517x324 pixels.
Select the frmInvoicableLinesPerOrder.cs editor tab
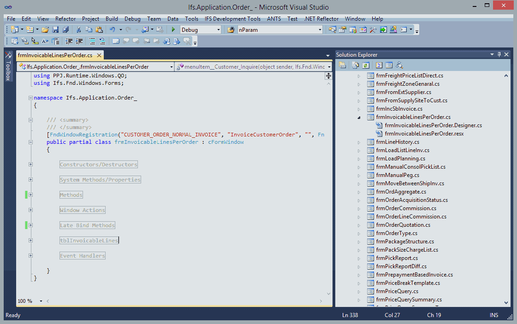pyautogui.click(x=55, y=55)
